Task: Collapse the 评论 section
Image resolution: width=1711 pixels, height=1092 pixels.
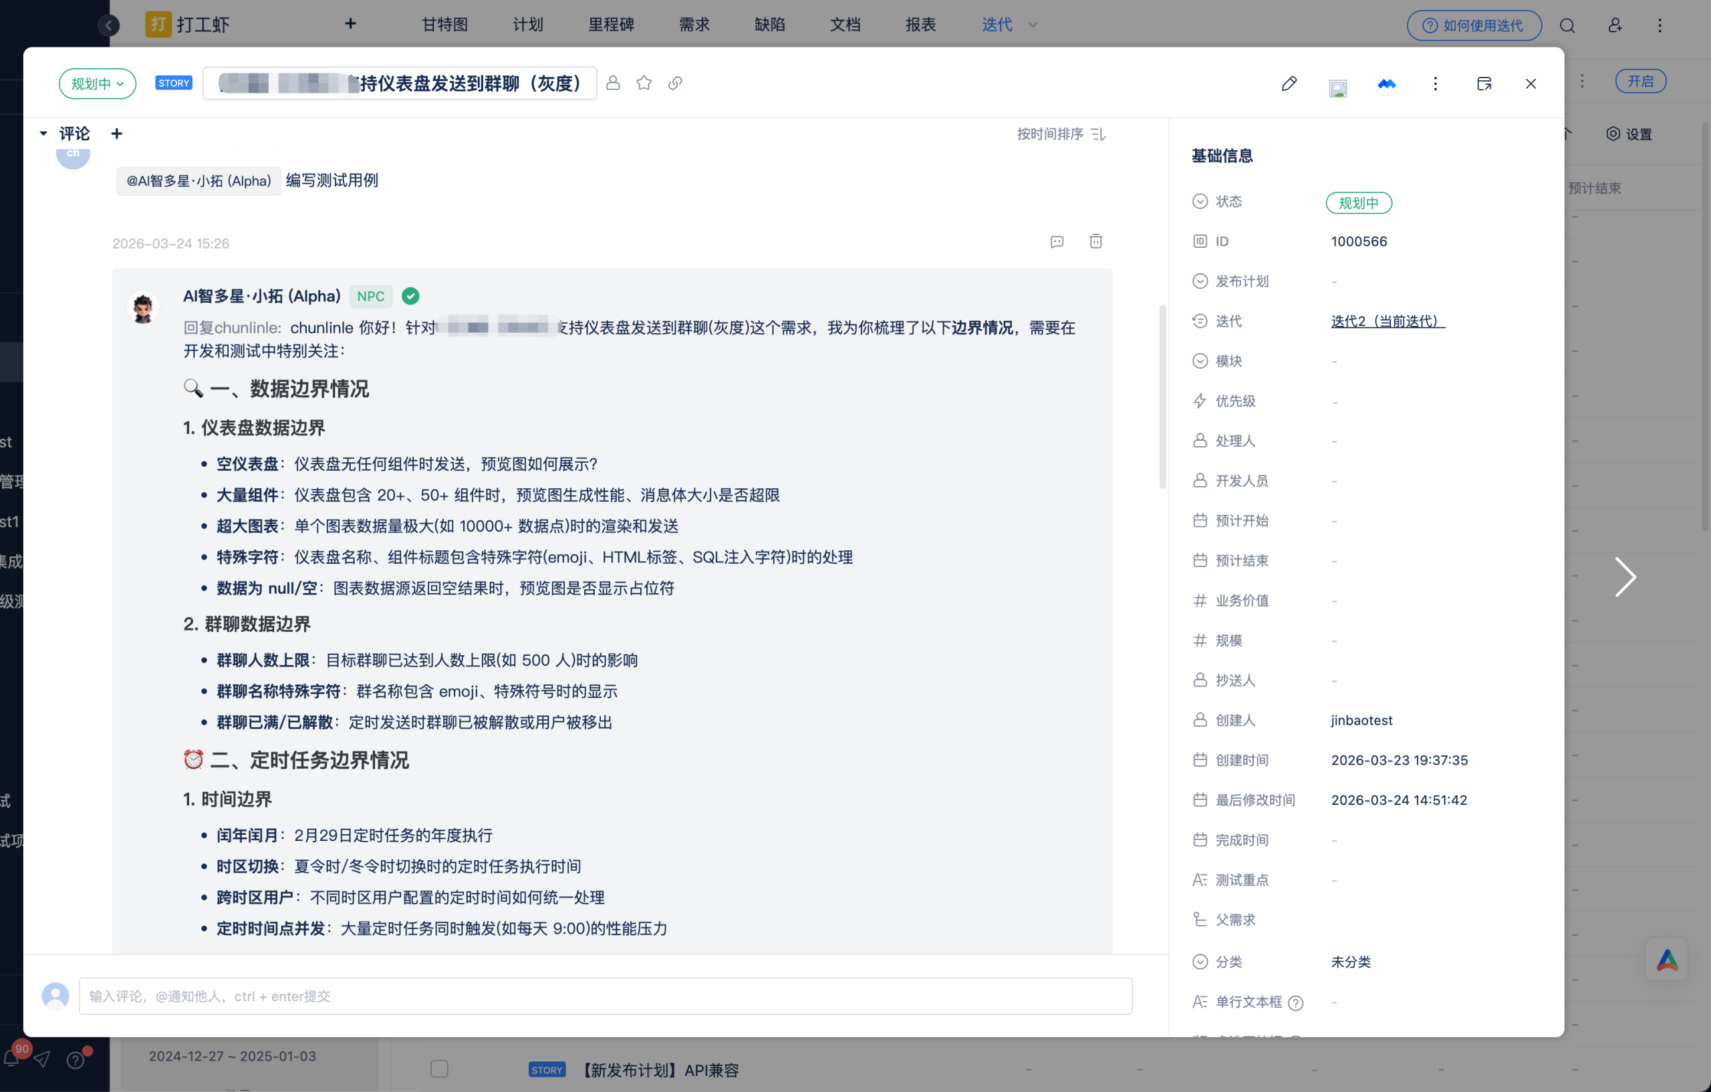Action: pyautogui.click(x=43, y=134)
